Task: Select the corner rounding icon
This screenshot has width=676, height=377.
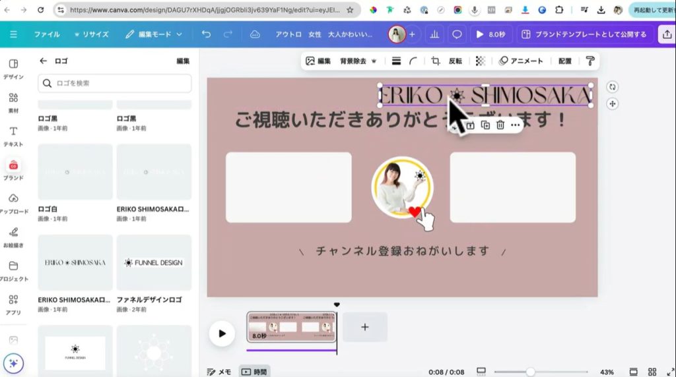Action: click(413, 61)
